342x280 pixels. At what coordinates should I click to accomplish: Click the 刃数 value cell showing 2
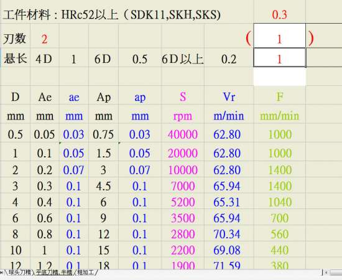point(45,39)
